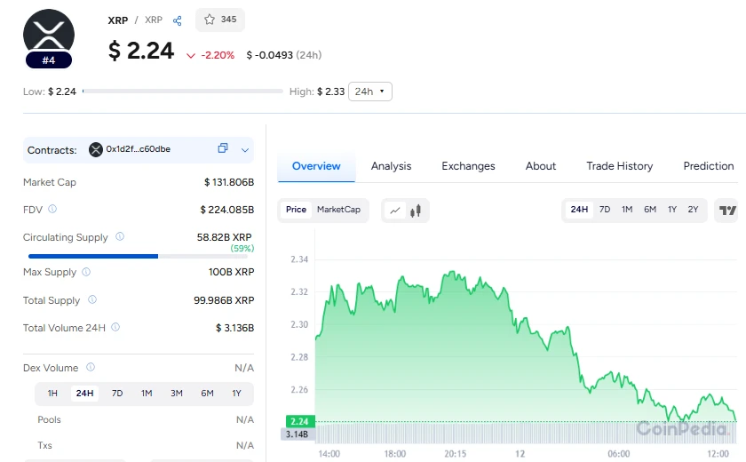Screen dimensions: 746x462
Task: Open the 24h low/high range dropdown
Action: [x=370, y=92]
